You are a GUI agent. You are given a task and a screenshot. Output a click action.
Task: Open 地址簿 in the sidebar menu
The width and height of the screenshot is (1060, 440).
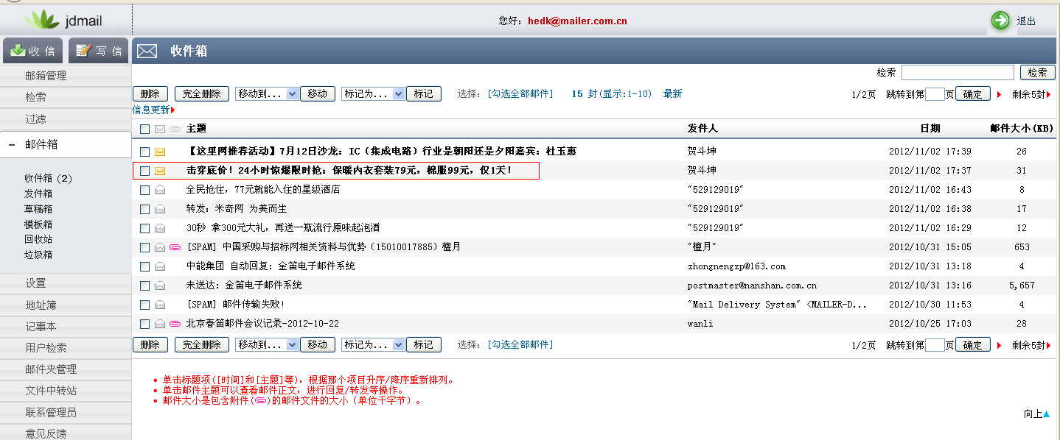41,305
